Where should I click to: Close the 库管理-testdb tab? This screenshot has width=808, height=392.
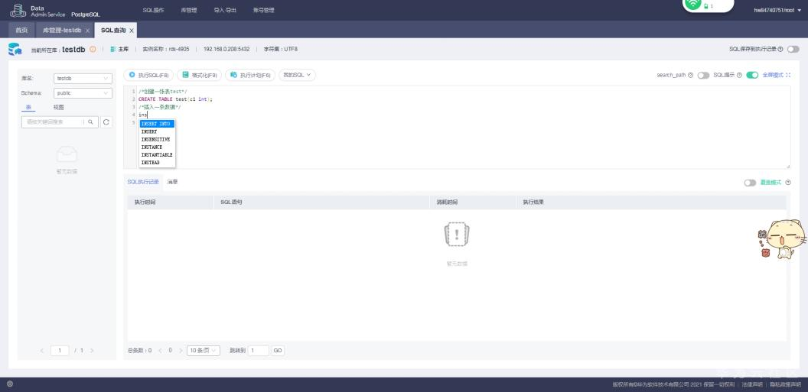(x=87, y=31)
